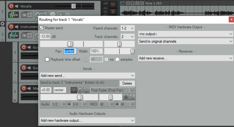The height and width of the screenshot is (127, 234).
Task: Arm record on the Vocals track
Action: [x=11, y=6]
